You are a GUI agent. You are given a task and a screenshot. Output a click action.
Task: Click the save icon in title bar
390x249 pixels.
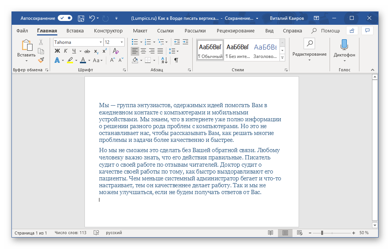tap(81, 18)
